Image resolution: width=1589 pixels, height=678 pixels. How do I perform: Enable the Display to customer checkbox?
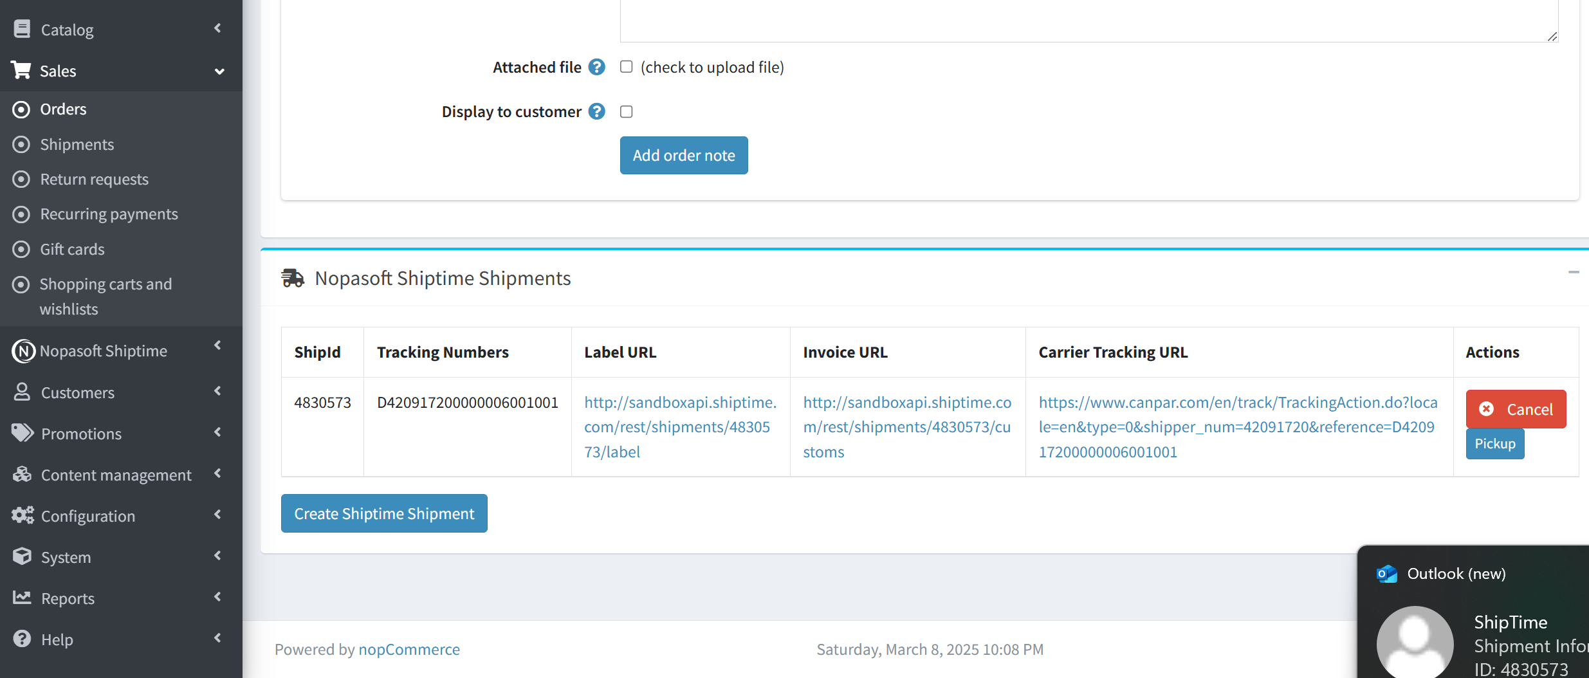pos(627,112)
